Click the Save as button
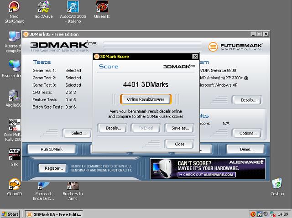Image resolution: width=292 pixels, height=218 pixels. pos(180,128)
